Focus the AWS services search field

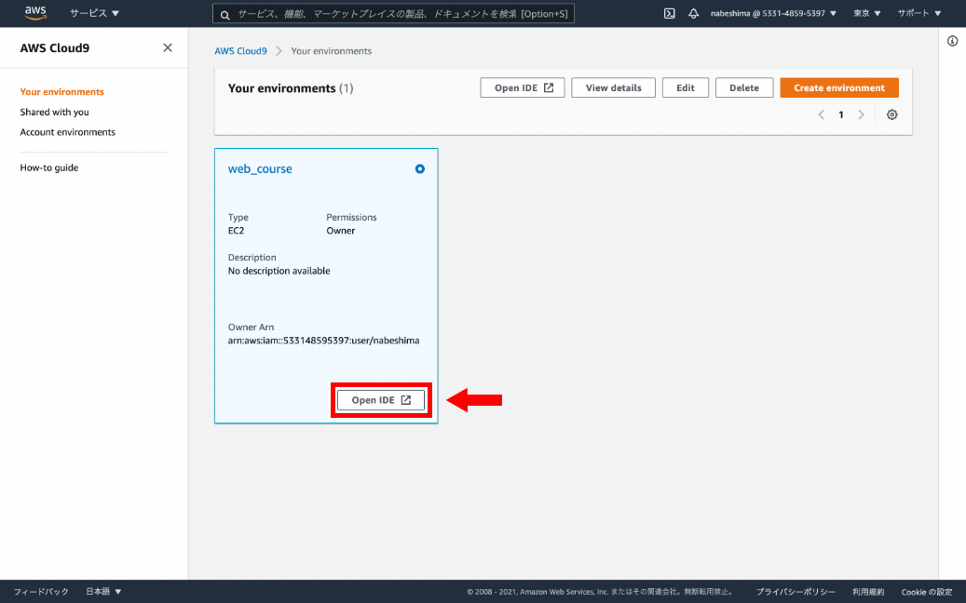[x=394, y=14]
